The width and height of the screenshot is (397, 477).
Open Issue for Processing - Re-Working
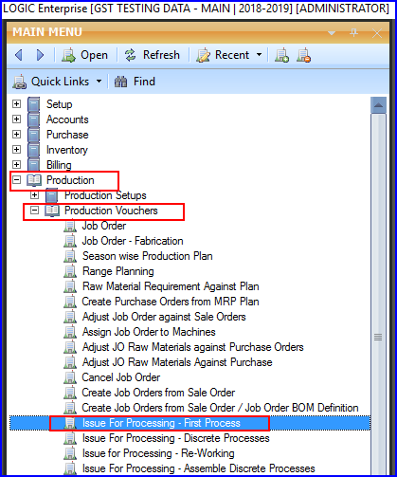(x=158, y=453)
